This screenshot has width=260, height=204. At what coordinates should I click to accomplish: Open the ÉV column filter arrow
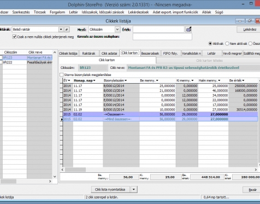click(69, 80)
